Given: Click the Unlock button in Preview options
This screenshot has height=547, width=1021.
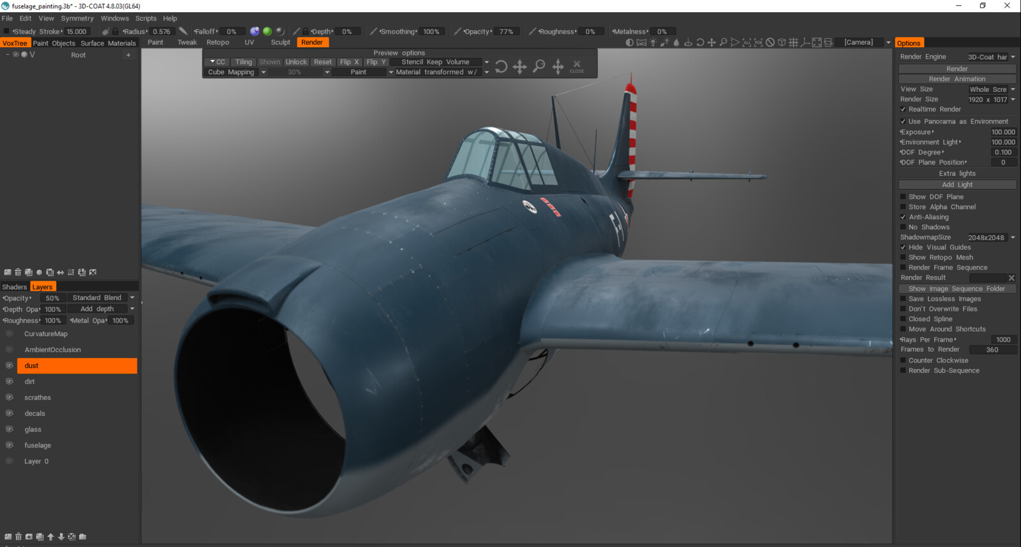Looking at the screenshot, I should tap(296, 62).
